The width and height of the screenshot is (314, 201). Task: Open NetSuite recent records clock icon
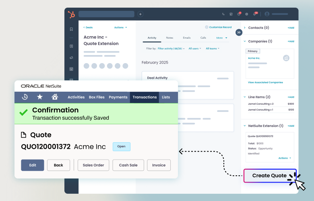pos(25,97)
